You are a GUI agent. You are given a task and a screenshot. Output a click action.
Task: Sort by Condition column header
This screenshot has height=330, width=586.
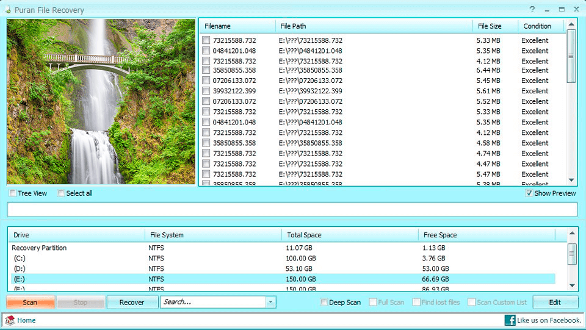[x=537, y=26]
